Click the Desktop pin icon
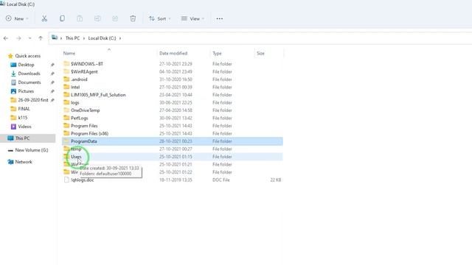This screenshot has width=472, height=265. (x=52, y=65)
